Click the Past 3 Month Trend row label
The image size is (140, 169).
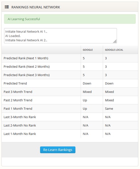coord(18,92)
